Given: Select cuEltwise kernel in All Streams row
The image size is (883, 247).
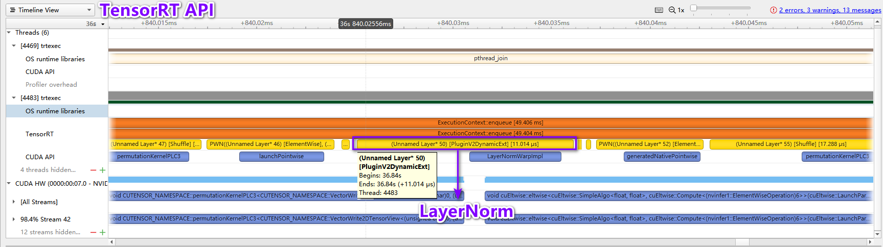Looking at the screenshot, I should coord(679,196).
